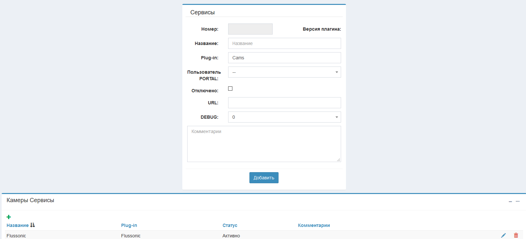This screenshot has height=239, width=526.
Task: Click the greyed-out Номер field
Action: pyautogui.click(x=250, y=29)
